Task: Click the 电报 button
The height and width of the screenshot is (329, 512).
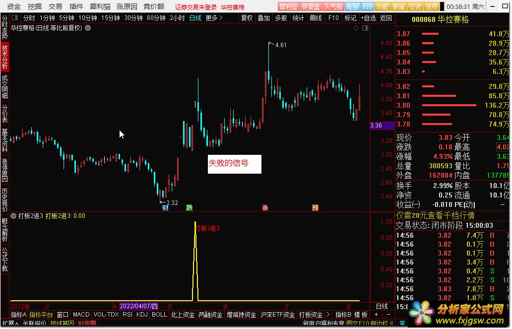Action: point(352,7)
